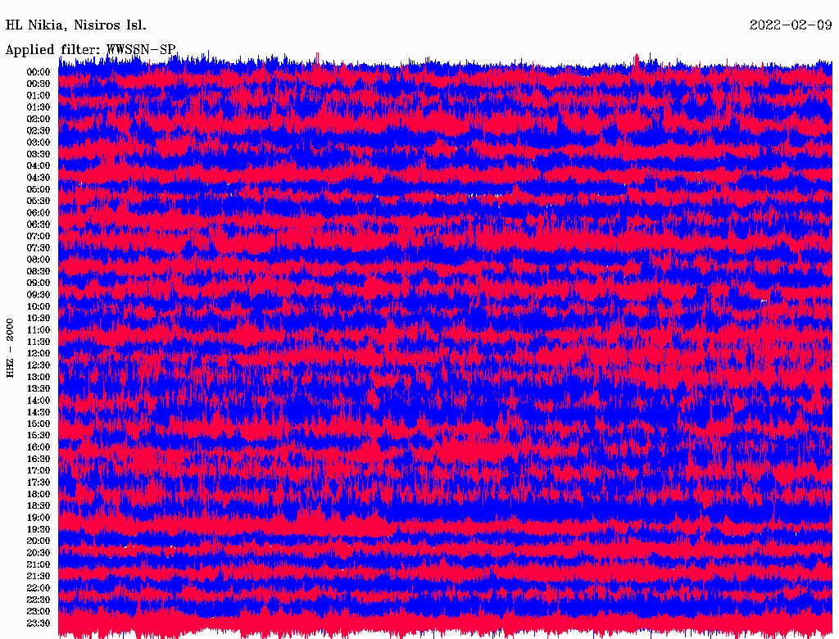Click the 01:30 time label
839x639 pixels.
pos(39,107)
